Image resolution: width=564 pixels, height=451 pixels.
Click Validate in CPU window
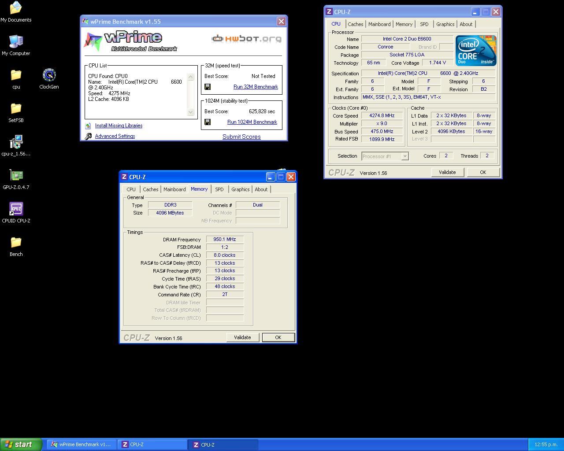coord(447,172)
